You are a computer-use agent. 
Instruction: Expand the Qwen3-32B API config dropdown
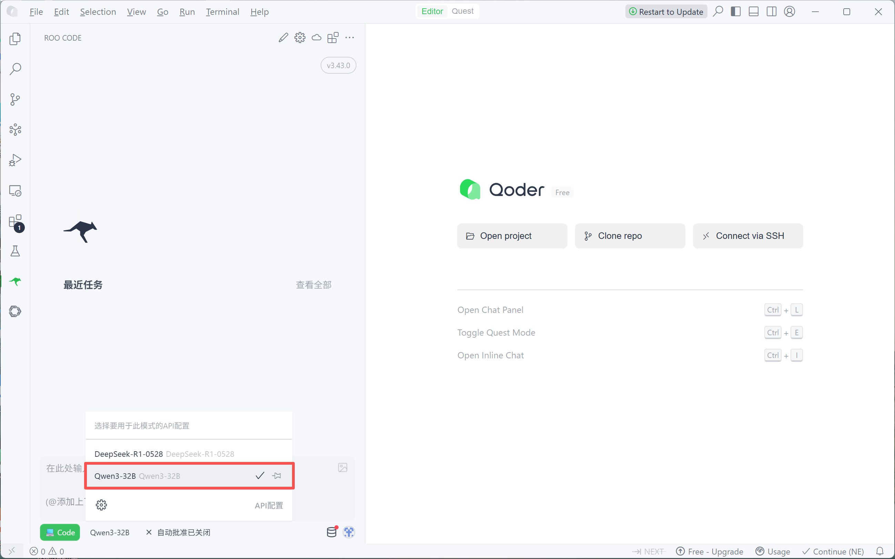110,532
